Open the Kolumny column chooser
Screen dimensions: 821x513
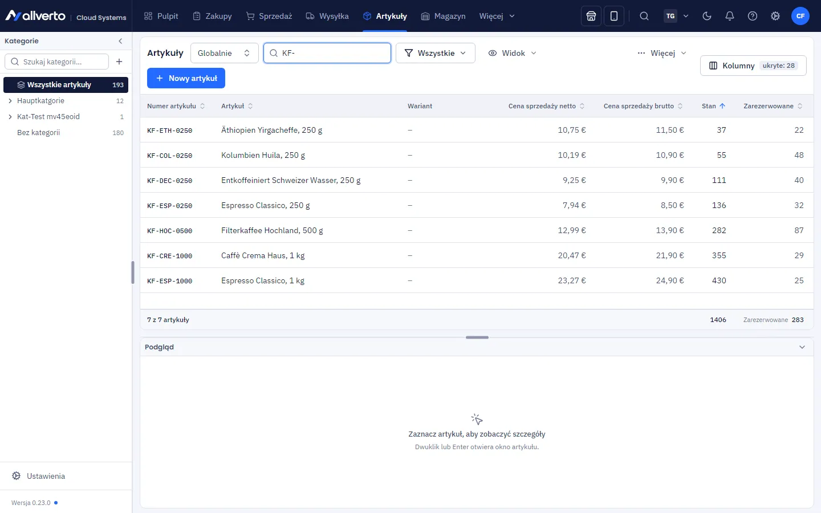click(753, 66)
